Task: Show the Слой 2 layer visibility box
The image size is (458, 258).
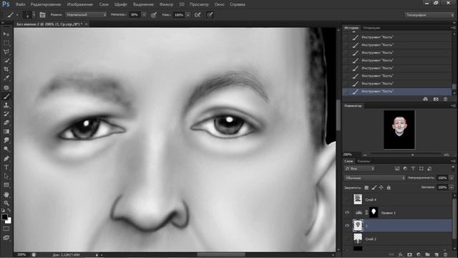Action: tap(347, 239)
